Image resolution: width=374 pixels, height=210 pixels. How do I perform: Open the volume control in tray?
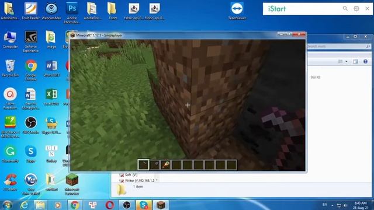[345, 205]
